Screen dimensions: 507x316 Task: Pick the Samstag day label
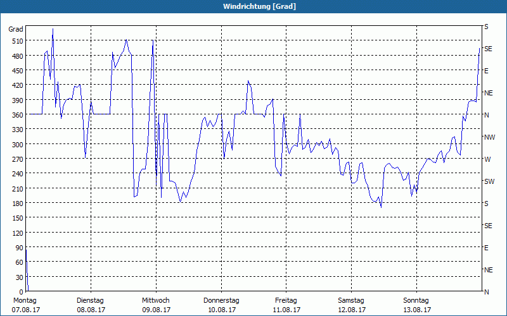351,301
